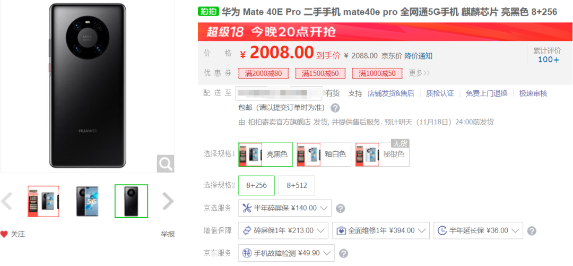Image resolution: width=573 pixels, height=266 pixels.
Task: Click the 降价通知 price alert link
Action: (x=419, y=56)
